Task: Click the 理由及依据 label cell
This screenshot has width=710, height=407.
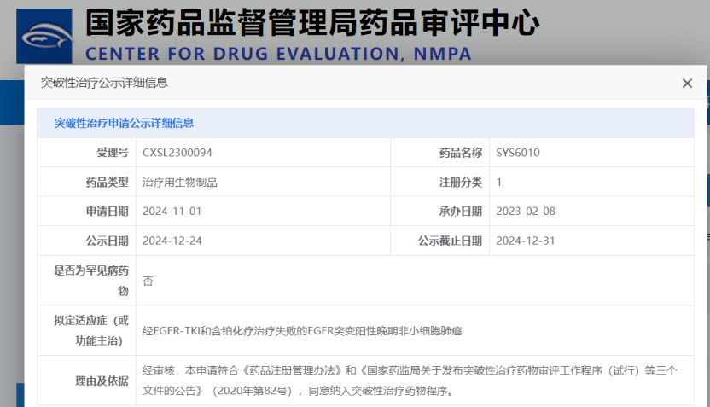Action: tap(86, 381)
